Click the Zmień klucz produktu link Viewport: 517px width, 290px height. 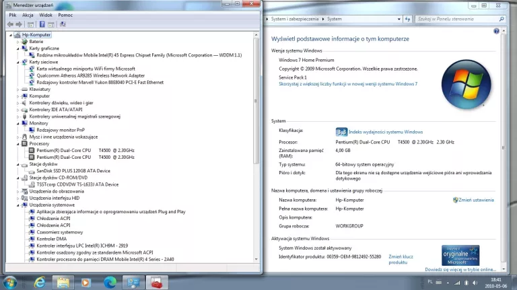point(401,260)
